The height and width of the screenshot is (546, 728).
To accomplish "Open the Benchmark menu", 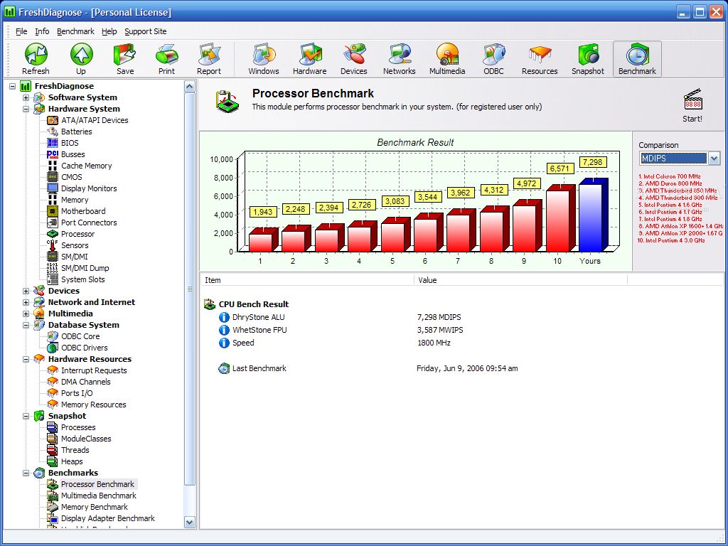I will (x=75, y=31).
